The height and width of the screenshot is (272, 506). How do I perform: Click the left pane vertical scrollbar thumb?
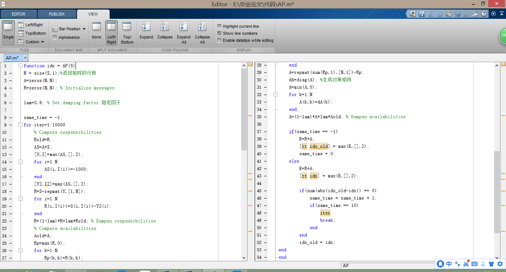pos(244,109)
